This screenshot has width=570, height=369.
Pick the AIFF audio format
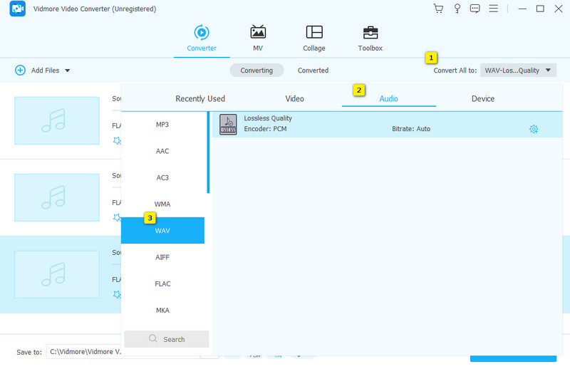pos(162,257)
